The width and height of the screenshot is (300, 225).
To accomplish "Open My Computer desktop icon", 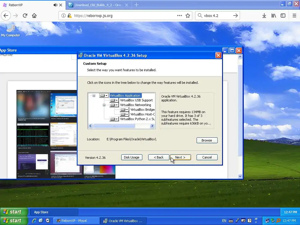I will click(11, 30).
